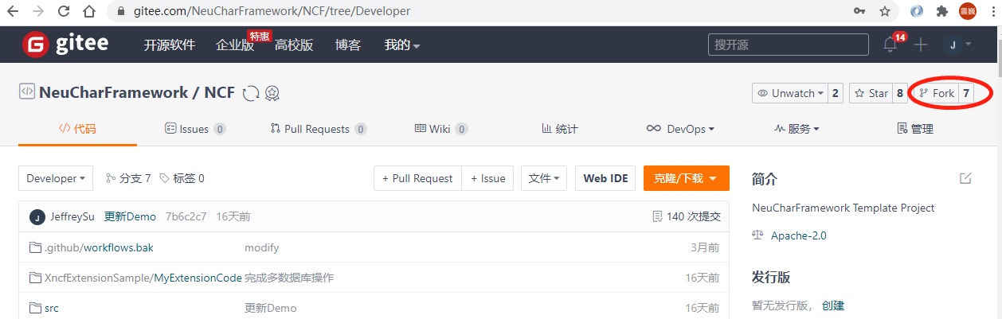The height and width of the screenshot is (319, 1002).
Task: Open 博客 menu item
Action: pyautogui.click(x=348, y=45)
